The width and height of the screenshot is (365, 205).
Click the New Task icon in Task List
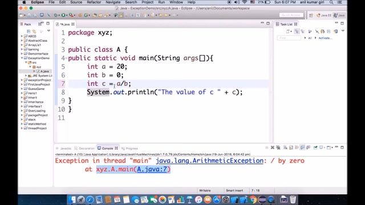(288, 31)
